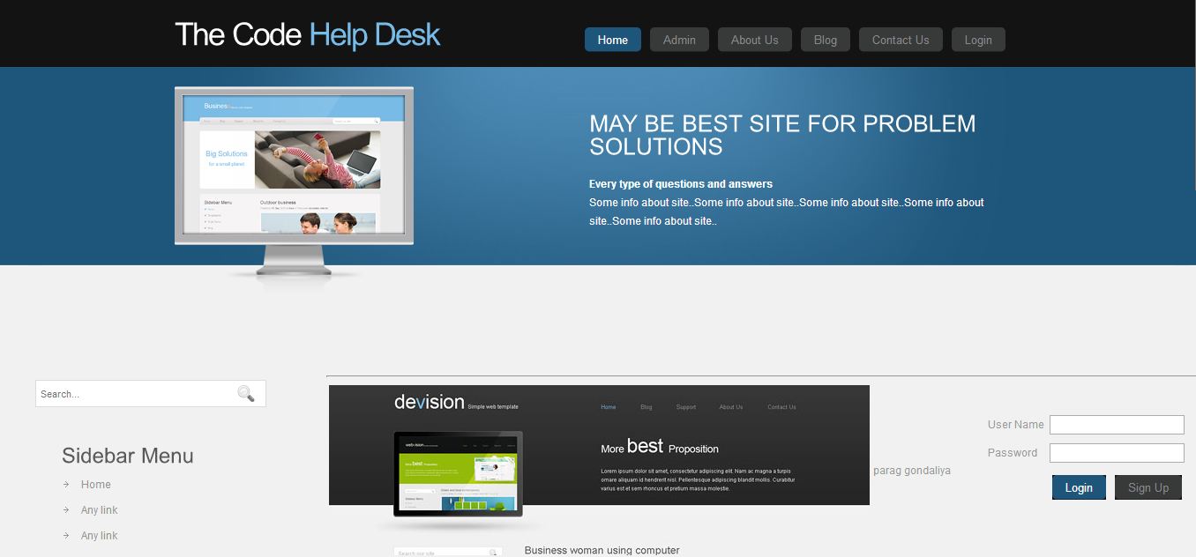Open the Home navigation tab
1196x557 pixels.
pos(613,40)
